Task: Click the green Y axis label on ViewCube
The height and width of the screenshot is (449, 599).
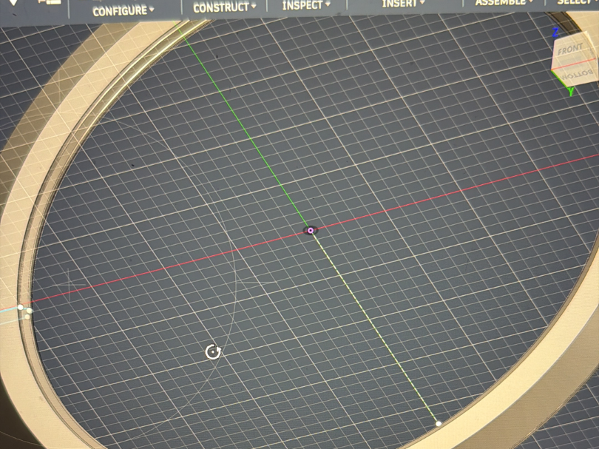Action: click(x=571, y=92)
